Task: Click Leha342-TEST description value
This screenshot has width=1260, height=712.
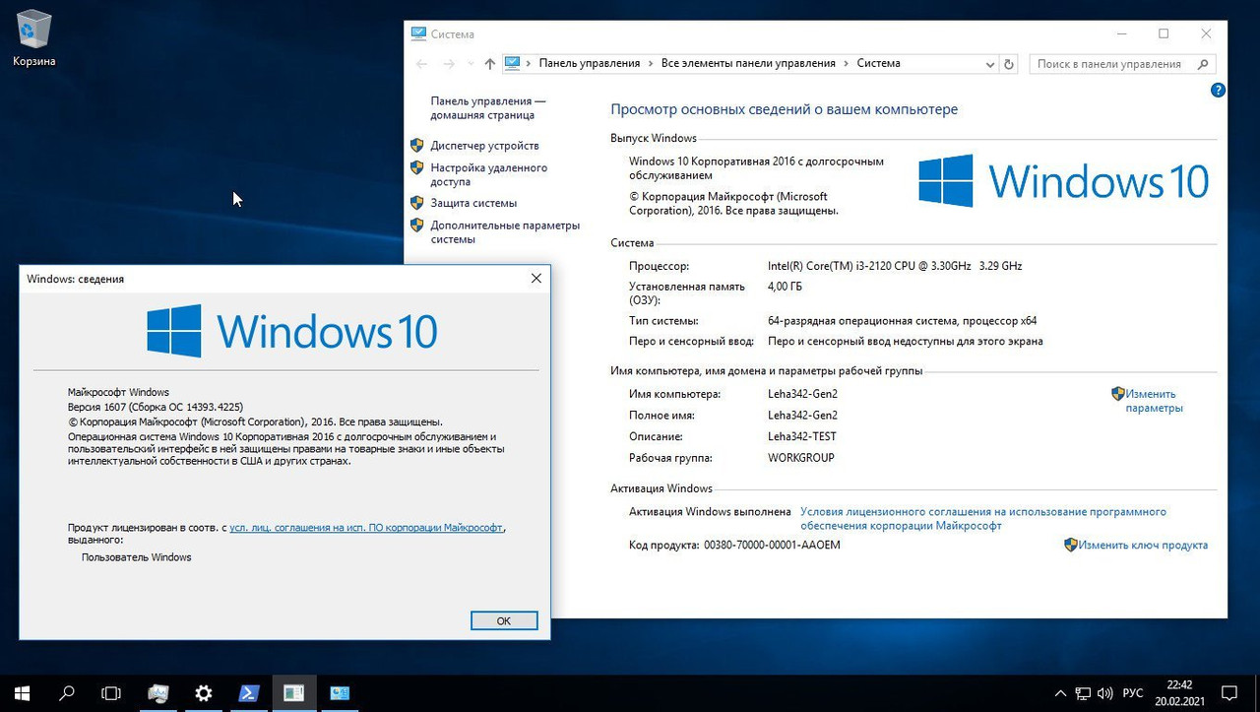Action: pyautogui.click(x=802, y=436)
